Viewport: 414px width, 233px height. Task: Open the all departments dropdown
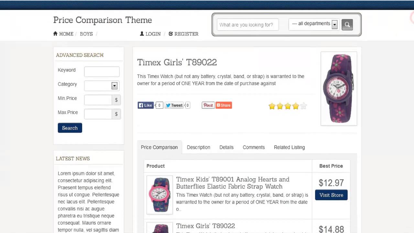314,24
